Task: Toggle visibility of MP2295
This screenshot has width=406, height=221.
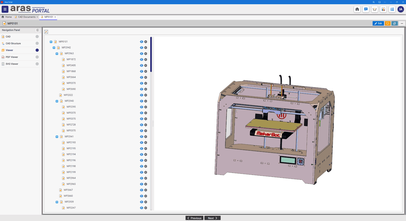Action: click(142, 107)
